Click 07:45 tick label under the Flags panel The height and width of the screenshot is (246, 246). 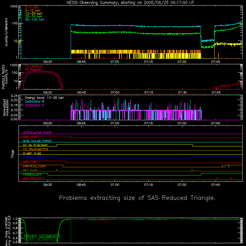click(x=216, y=185)
